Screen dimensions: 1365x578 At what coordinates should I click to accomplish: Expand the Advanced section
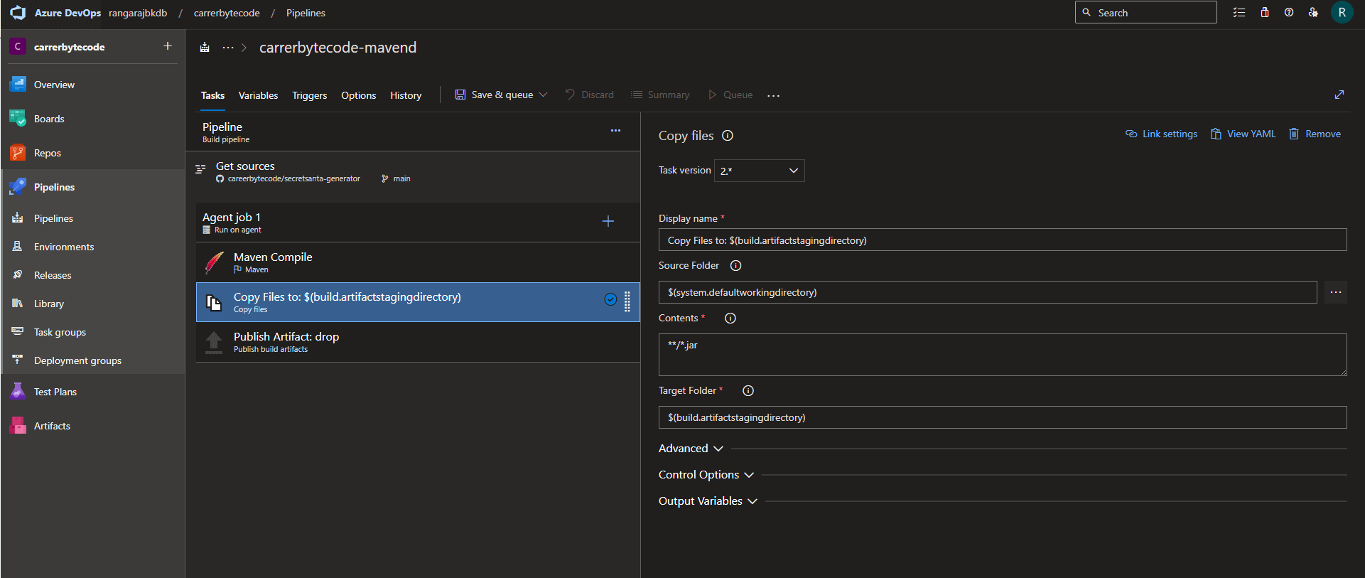691,449
